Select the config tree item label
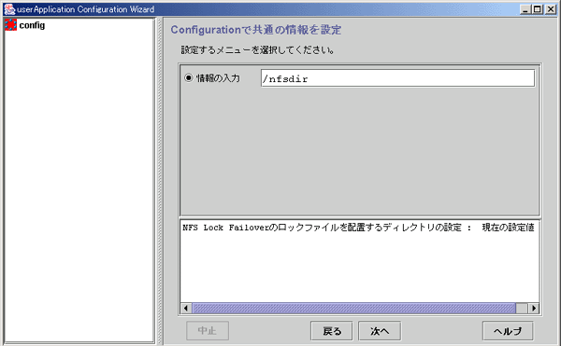This screenshot has width=561, height=346. click(32, 25)
